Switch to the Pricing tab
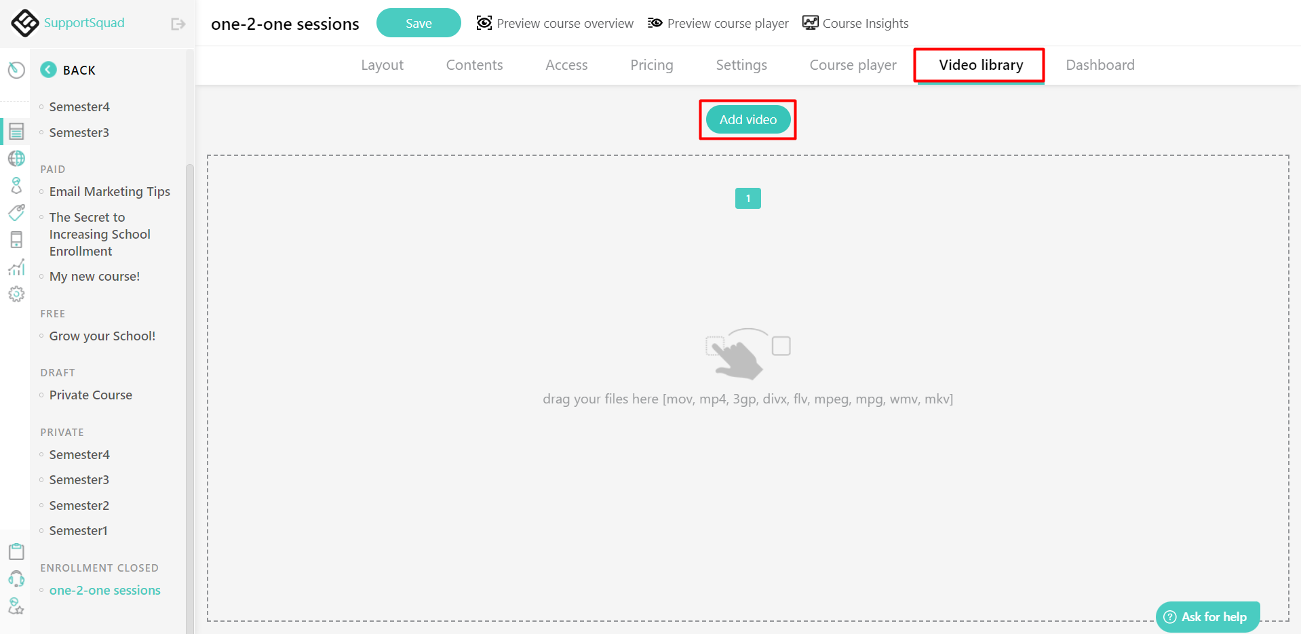The width and height of the screenshot is (1301, 634). coord(651,64)
